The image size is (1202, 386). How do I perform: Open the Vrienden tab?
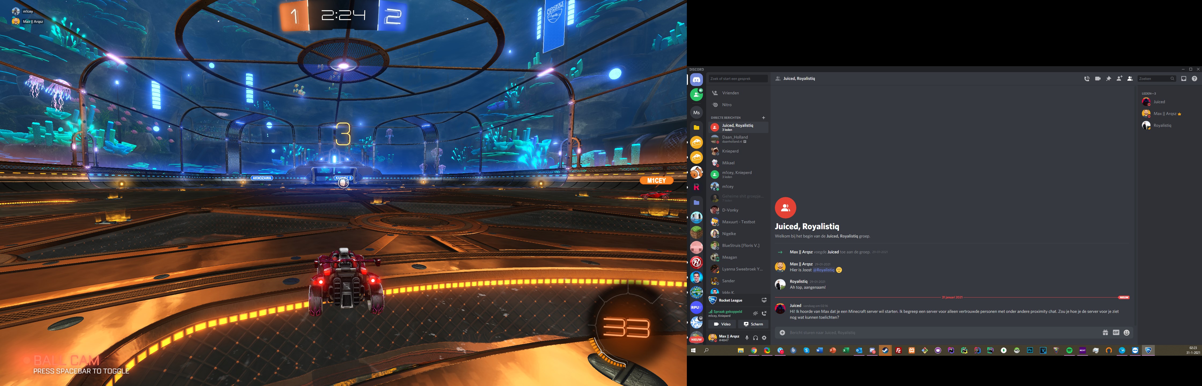(x=730, y=93)
